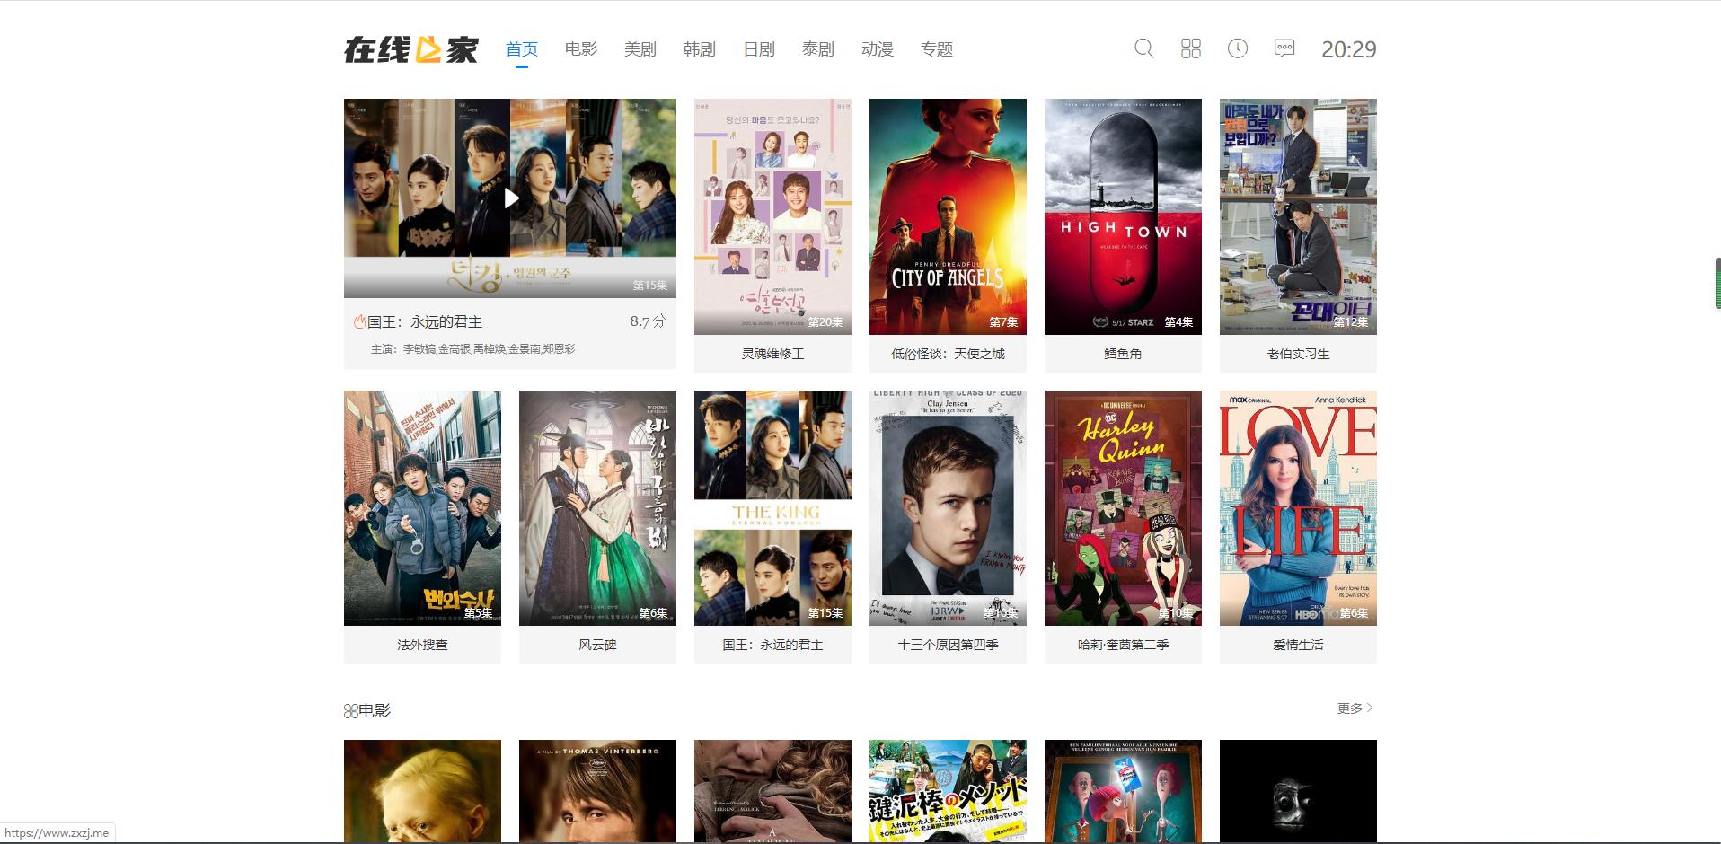The width and height of the screenshot is (1721, 844).
Task: Play the featured 国王：永远的君主 video
Action: pyautogui.click(x=510, y=198)
